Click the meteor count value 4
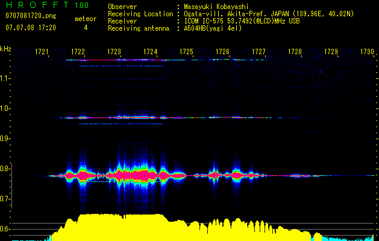Screen dimensions: 379x241 click(x=86, y=28)
